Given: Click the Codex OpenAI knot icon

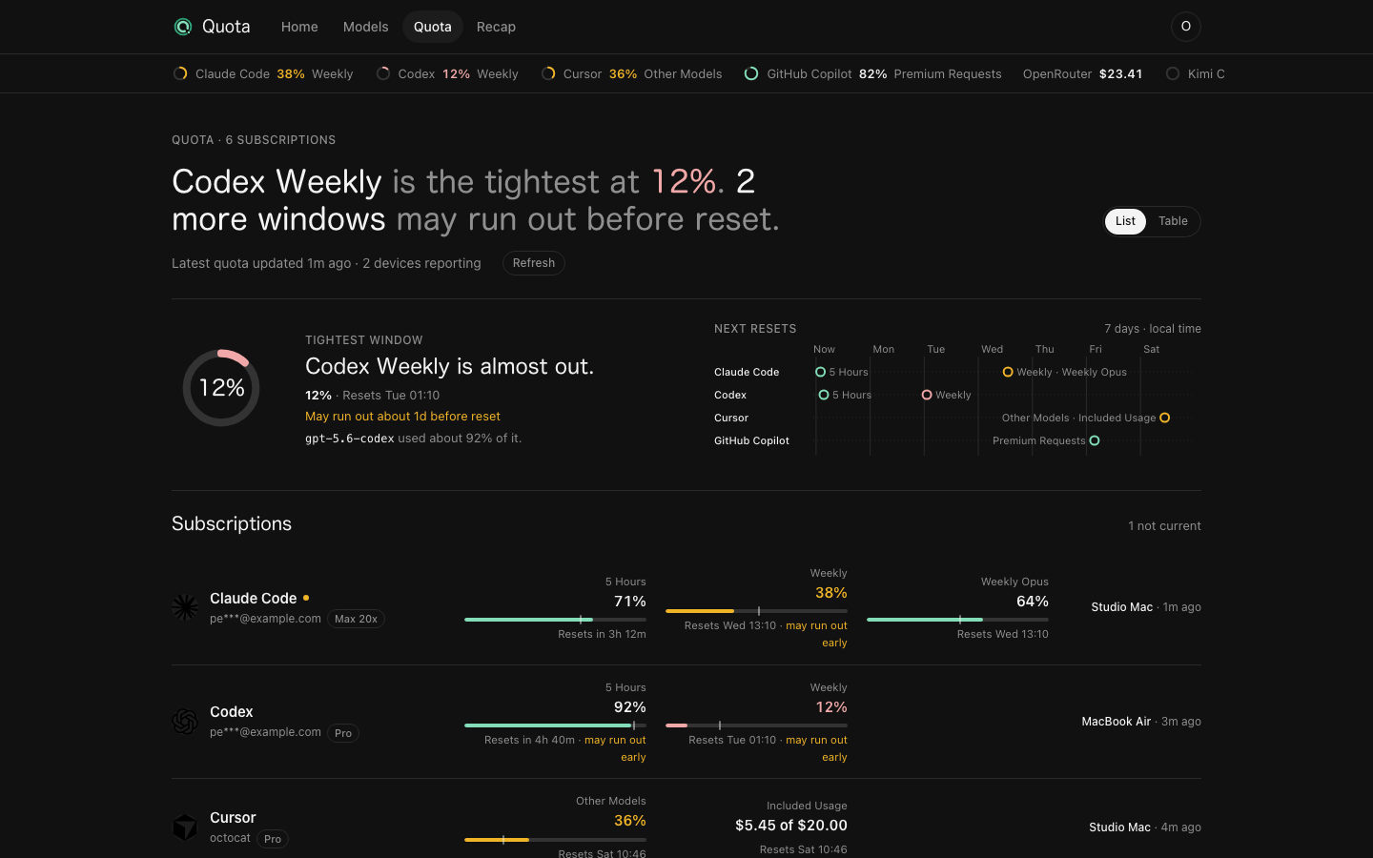Looking at the screenshot, I should (x=185, y=721).
